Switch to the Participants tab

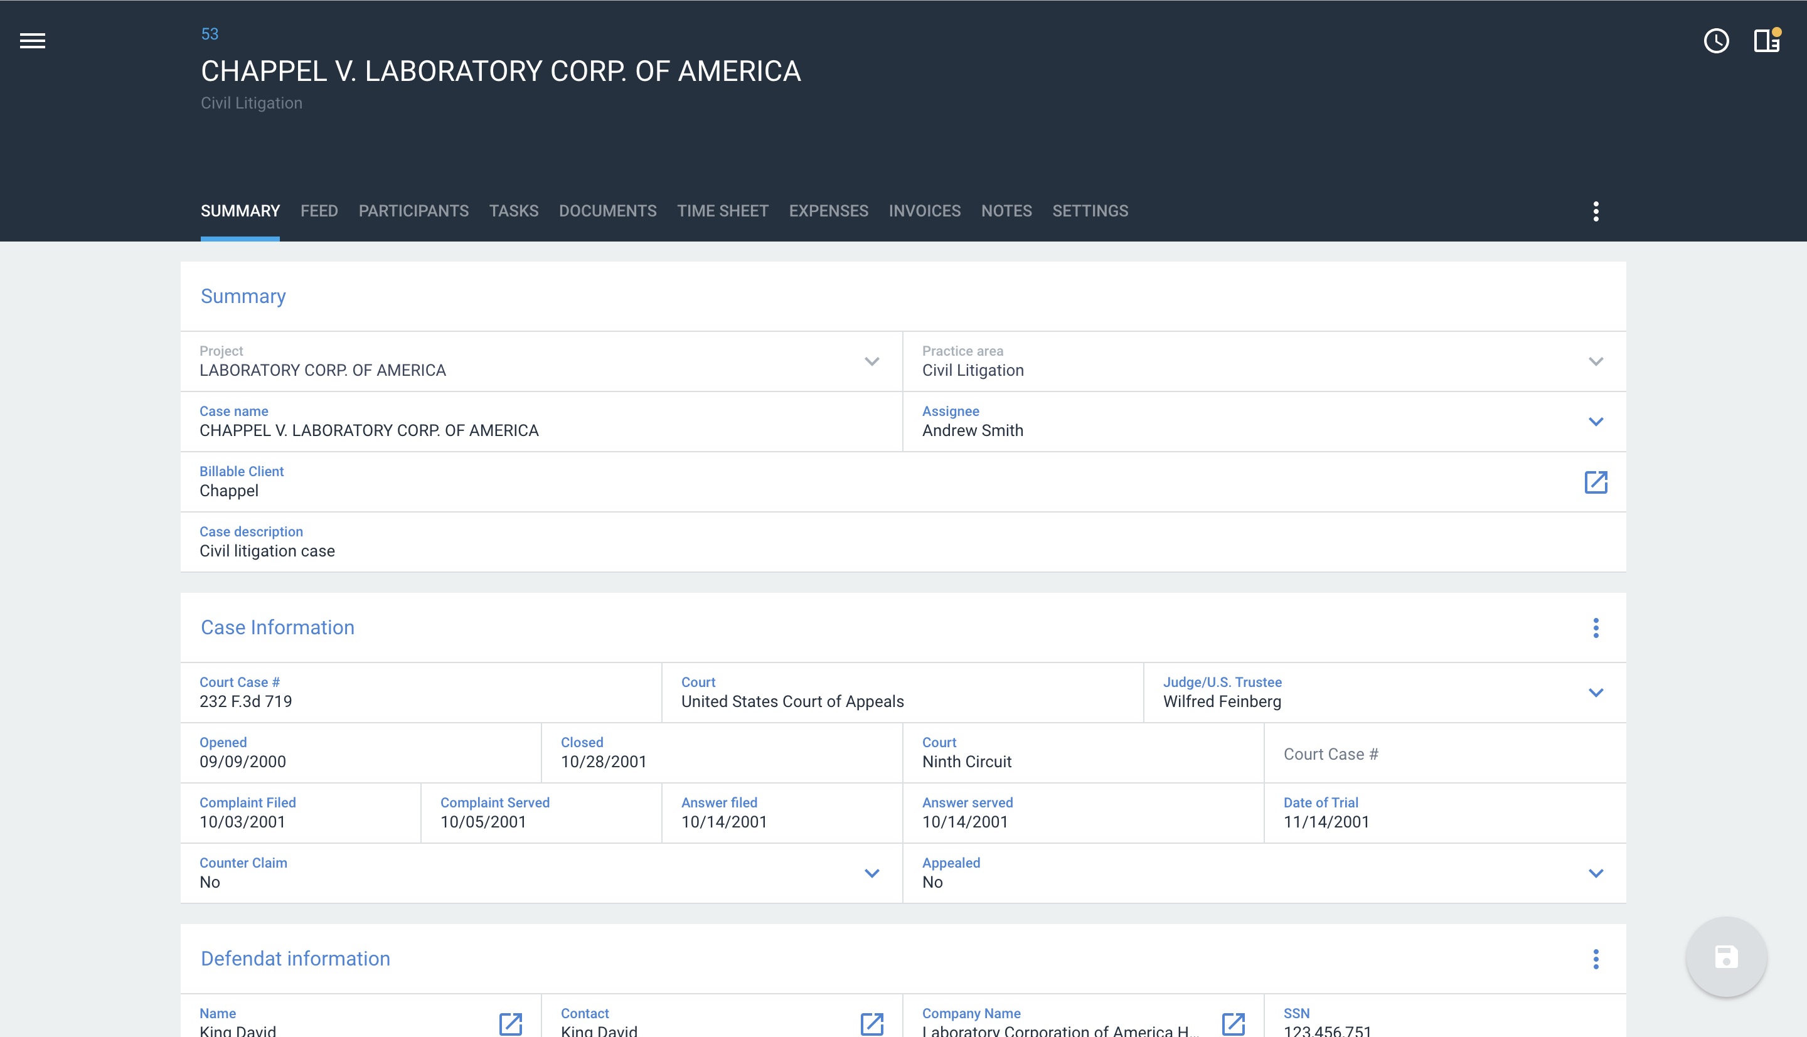(x=413, y=211)
